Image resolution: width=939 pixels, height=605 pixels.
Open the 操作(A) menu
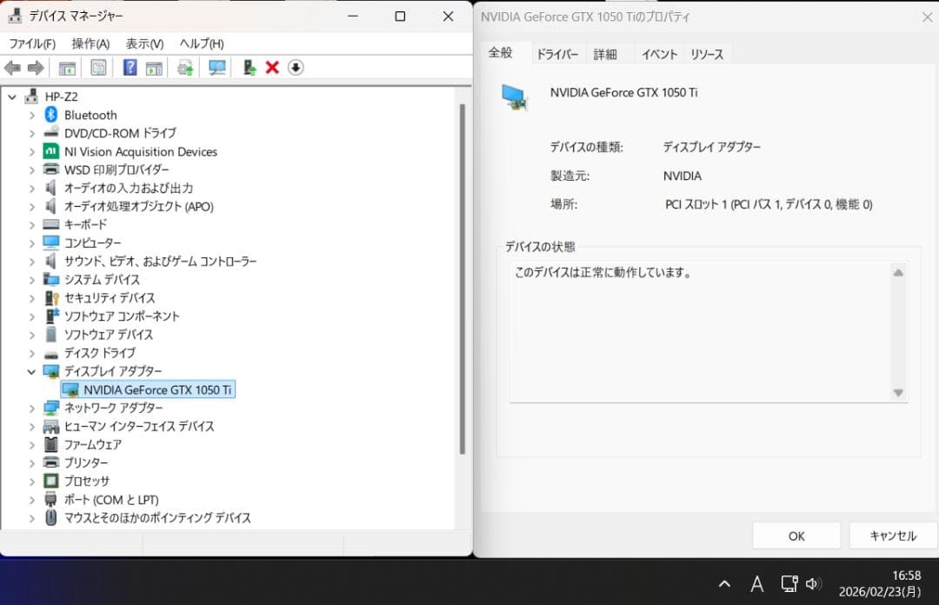tap(90, 43)
